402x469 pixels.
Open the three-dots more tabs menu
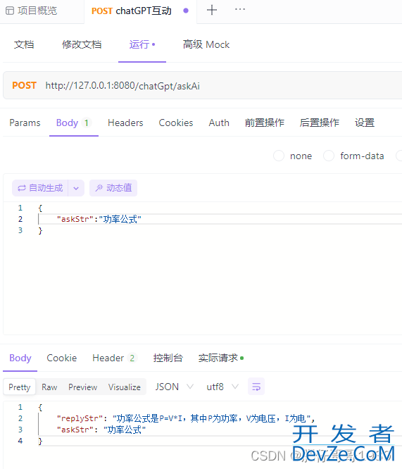[240, 9]
